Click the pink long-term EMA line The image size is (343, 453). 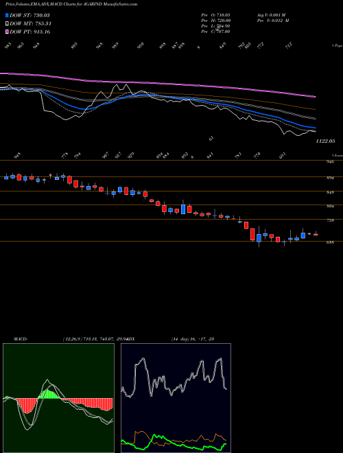tap(158, 83)
